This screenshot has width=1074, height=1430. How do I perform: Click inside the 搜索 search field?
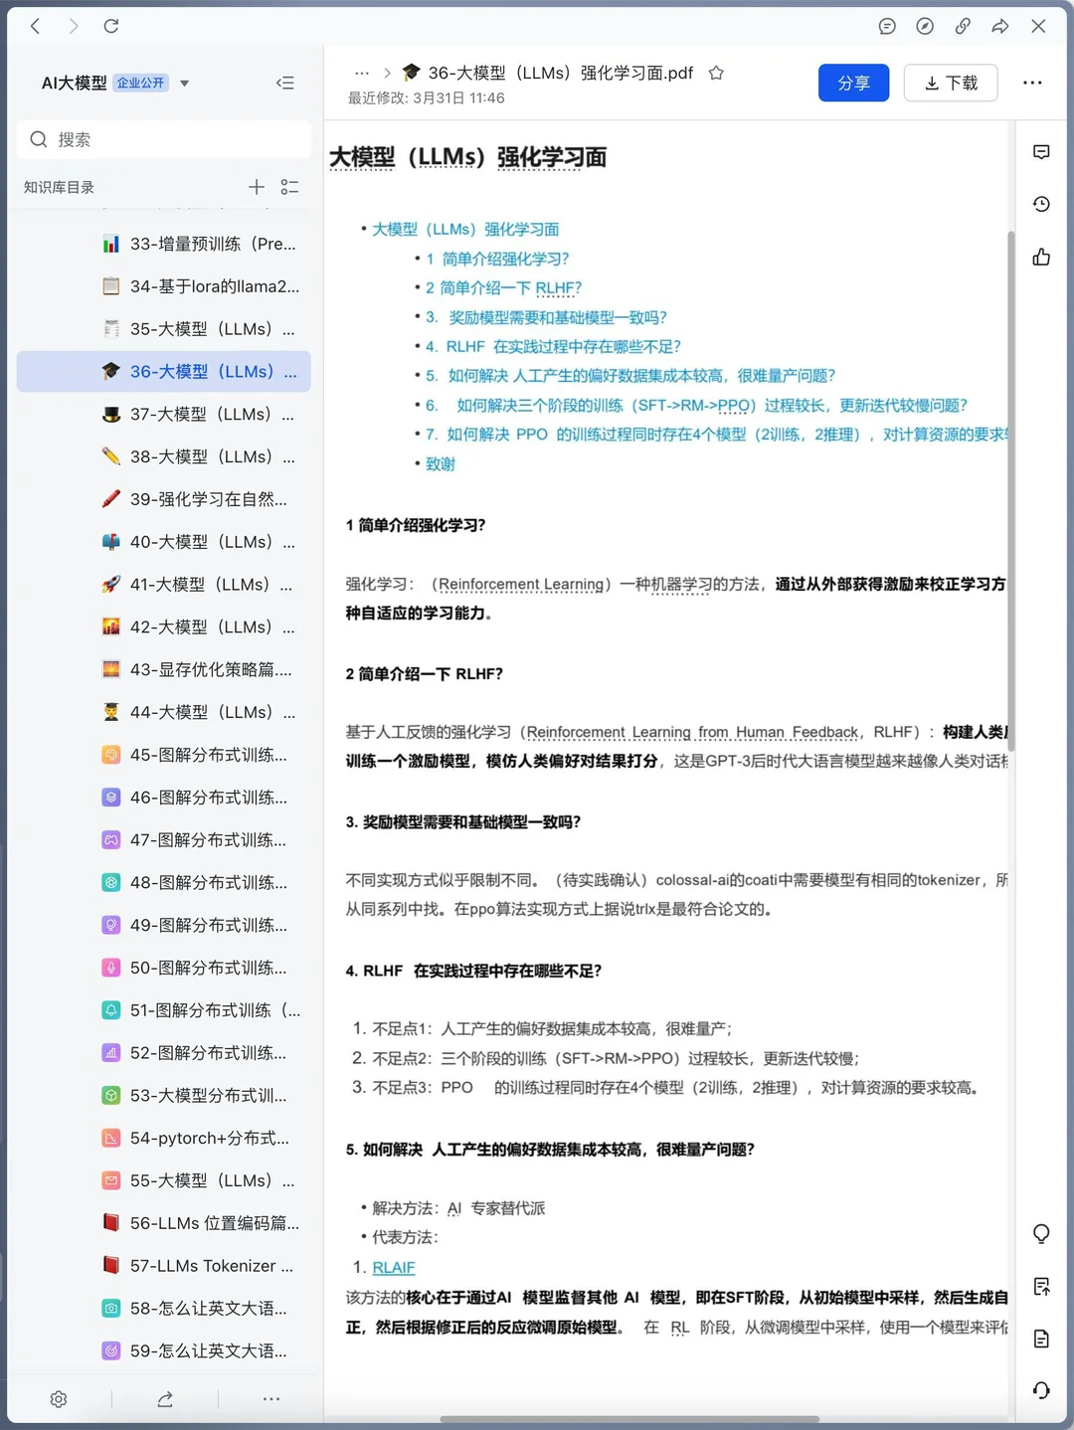coord(163,139)
